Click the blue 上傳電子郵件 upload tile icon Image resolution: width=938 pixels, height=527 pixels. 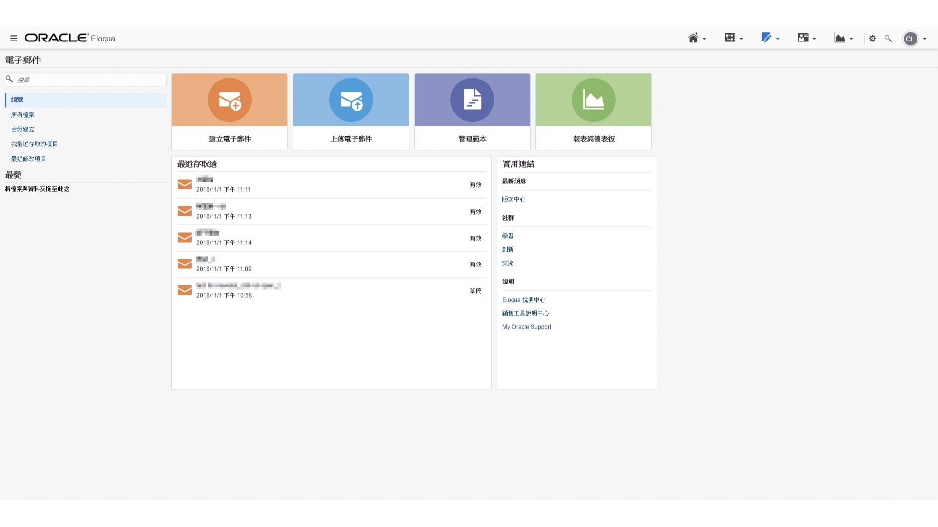[351, 100]
